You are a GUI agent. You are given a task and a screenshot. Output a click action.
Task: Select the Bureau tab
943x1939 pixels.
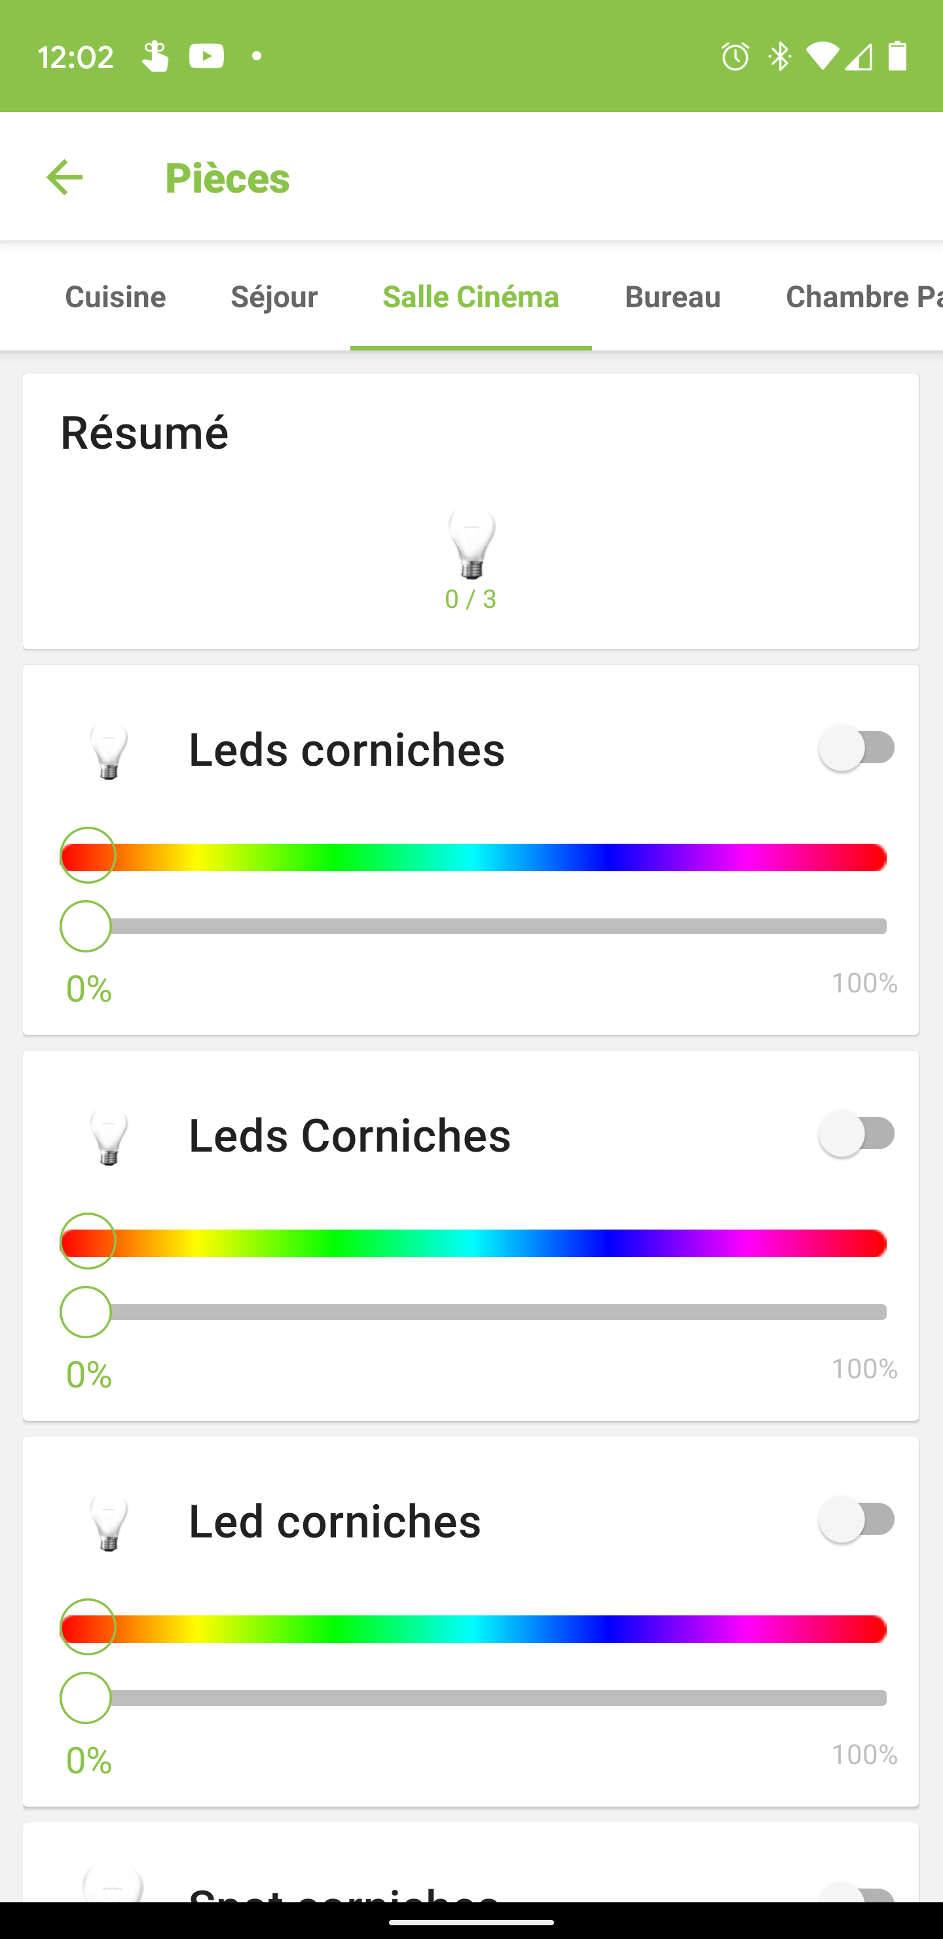pyautogui.click(x=672, y=297)
